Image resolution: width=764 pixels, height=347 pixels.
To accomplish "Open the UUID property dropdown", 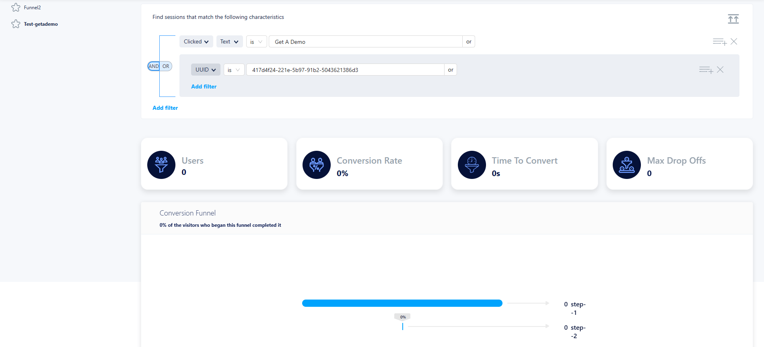I will pyautogui.click(x=206, y=70).
